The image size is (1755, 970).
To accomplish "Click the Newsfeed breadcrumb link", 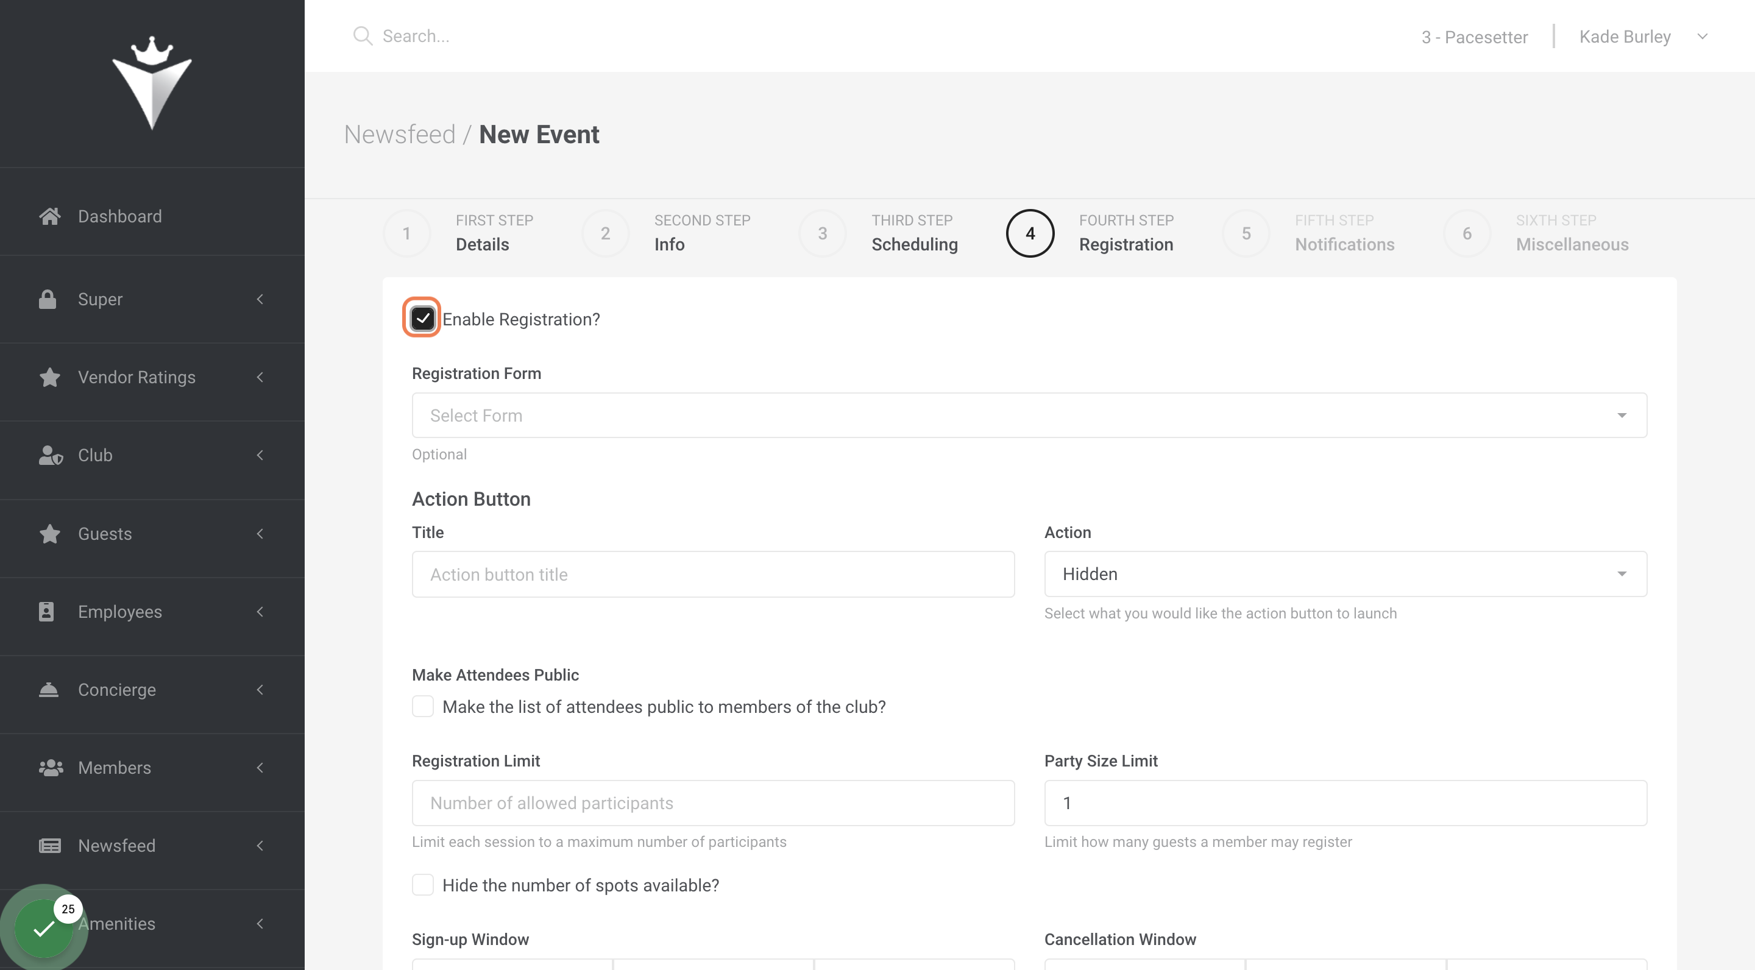I will pos(400,134).
